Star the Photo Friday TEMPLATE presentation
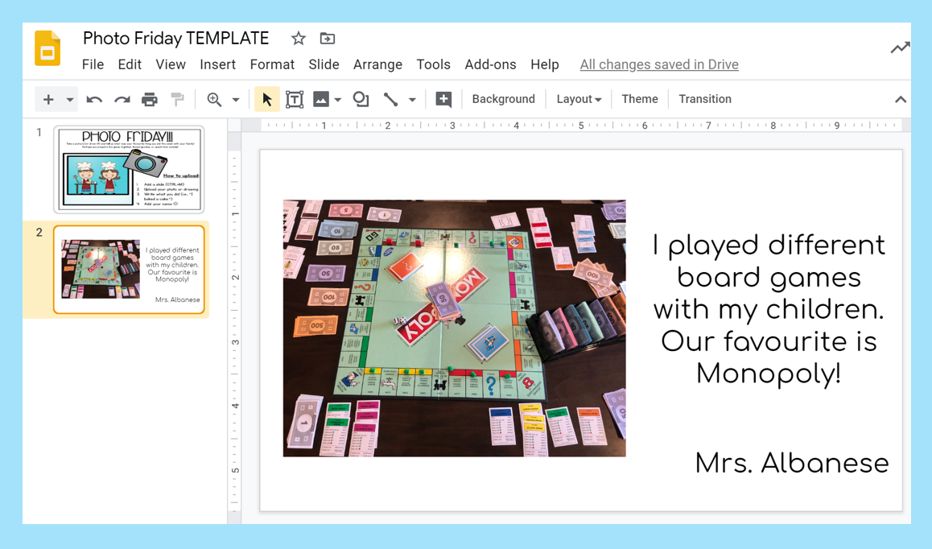 [298, 38]
